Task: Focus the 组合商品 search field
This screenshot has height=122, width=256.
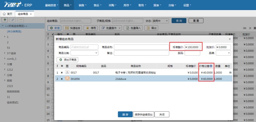Action: point(76,21)
